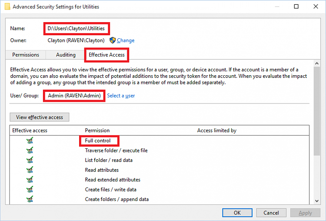Click the Permission column header
This screenshot has height=221, width=326.
coord(97,131)
